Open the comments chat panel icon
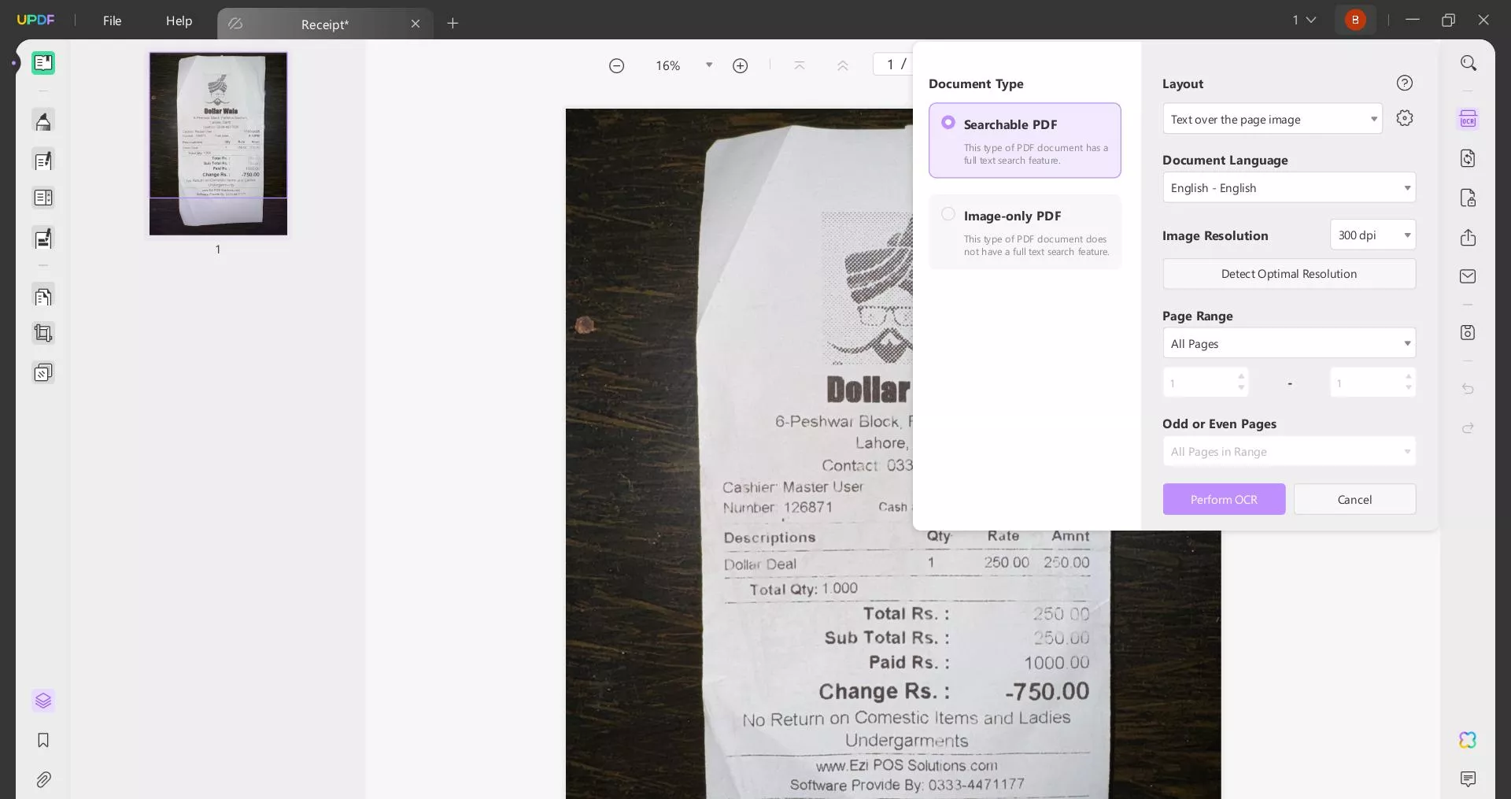1511x799 pixels. click(1469, 779)
